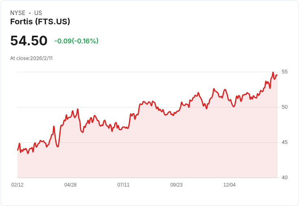This screenshot has height=206, width=299.
Task: Click the highest peak of the red price line
Action: (x=273, y=73)
